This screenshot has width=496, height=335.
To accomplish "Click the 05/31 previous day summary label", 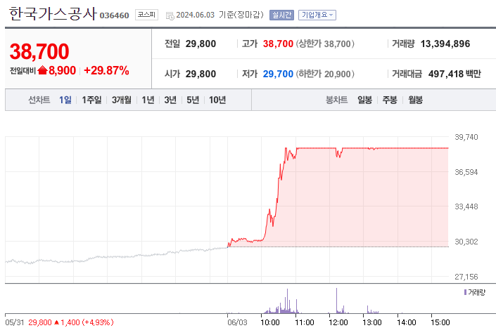I will 15,322.
